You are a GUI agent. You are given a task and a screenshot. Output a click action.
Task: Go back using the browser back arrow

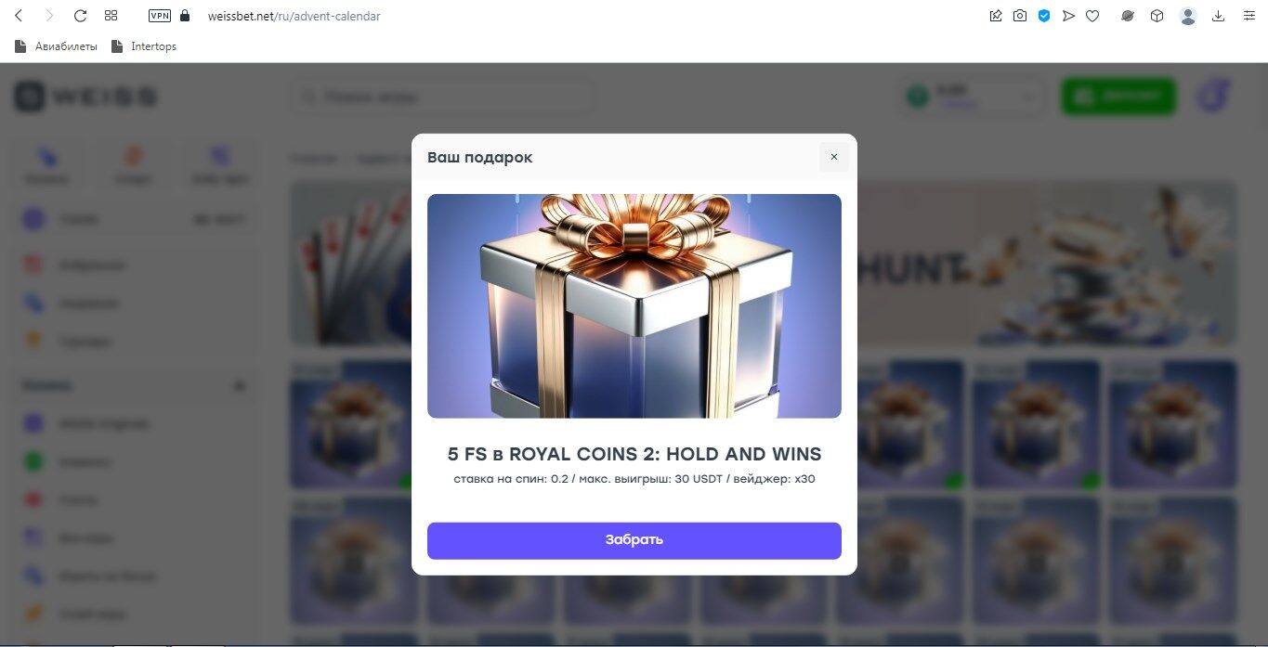pyautogui.click(x=19, y=16)
